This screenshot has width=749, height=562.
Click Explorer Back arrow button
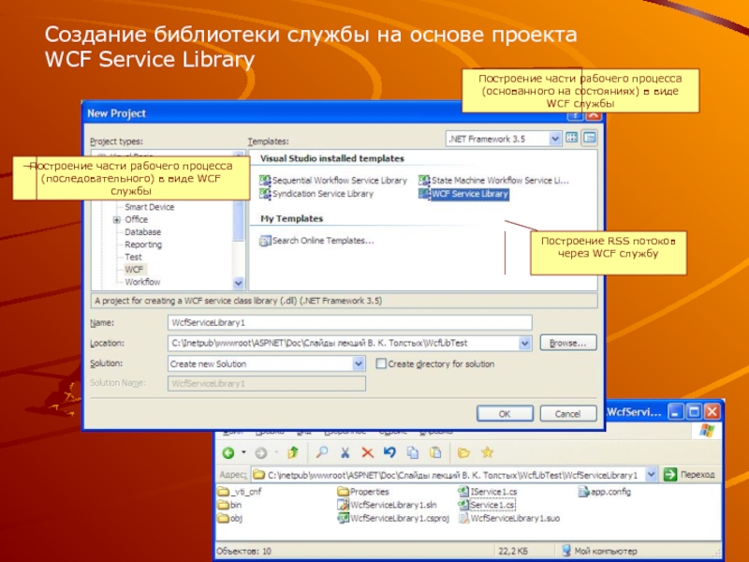228,452
